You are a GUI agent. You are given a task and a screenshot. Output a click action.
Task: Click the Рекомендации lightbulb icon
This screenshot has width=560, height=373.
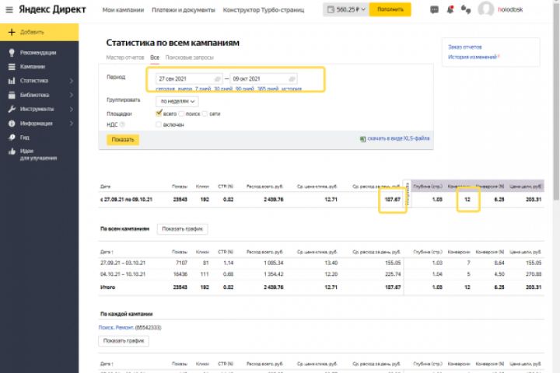click(x=12, y=53)
